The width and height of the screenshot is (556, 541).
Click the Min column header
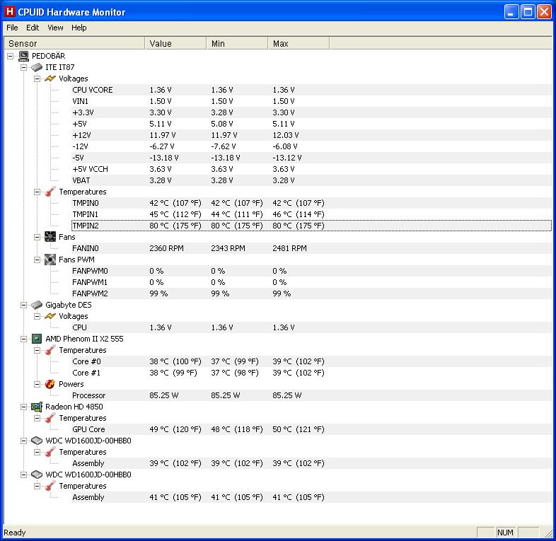[237, 43]
